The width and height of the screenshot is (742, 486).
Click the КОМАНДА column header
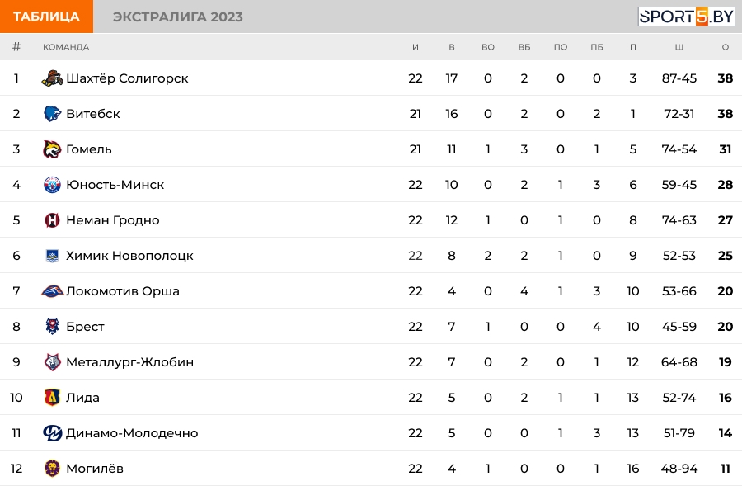click(66, 47)
